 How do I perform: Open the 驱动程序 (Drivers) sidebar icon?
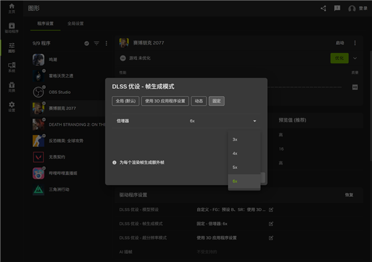(x=11, y=27)
